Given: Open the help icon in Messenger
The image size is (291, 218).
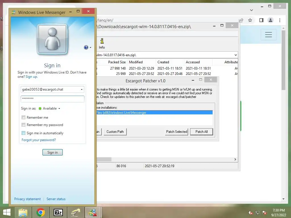Looking at the screenshot, I should tap(86, 47).
